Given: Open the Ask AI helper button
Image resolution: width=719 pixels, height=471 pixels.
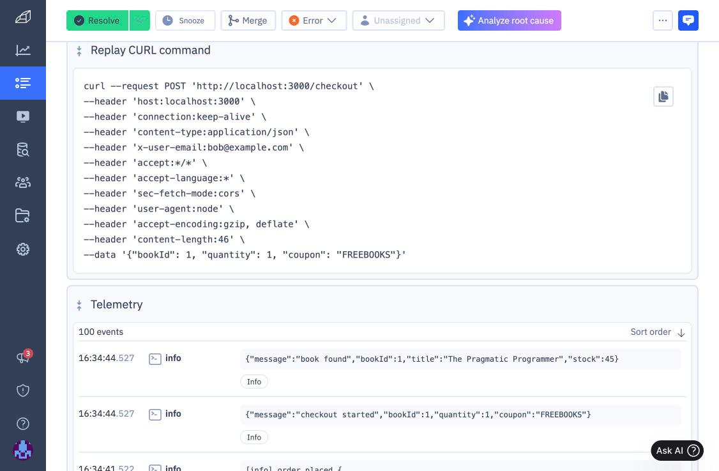Looking at the screenshot, I should pyautogui.click(x=677, y=451).
